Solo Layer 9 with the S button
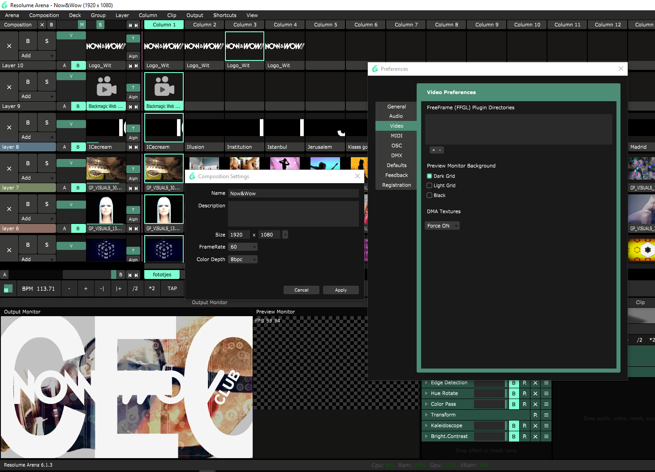The height and width of the screenshot is (472, 655). (47, 82)
